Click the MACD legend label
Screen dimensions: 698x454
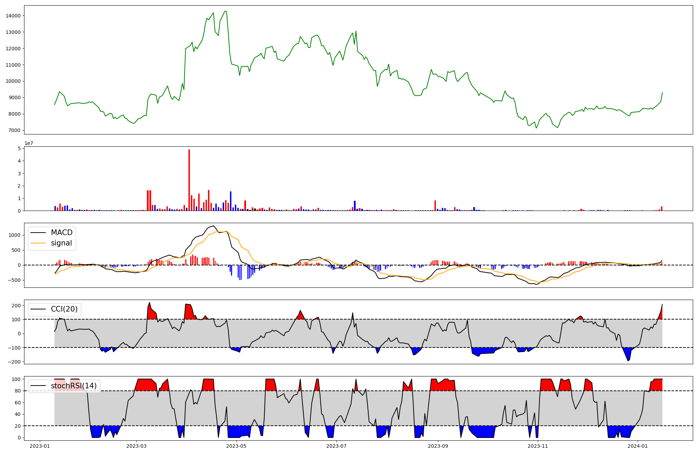point(61,233)
